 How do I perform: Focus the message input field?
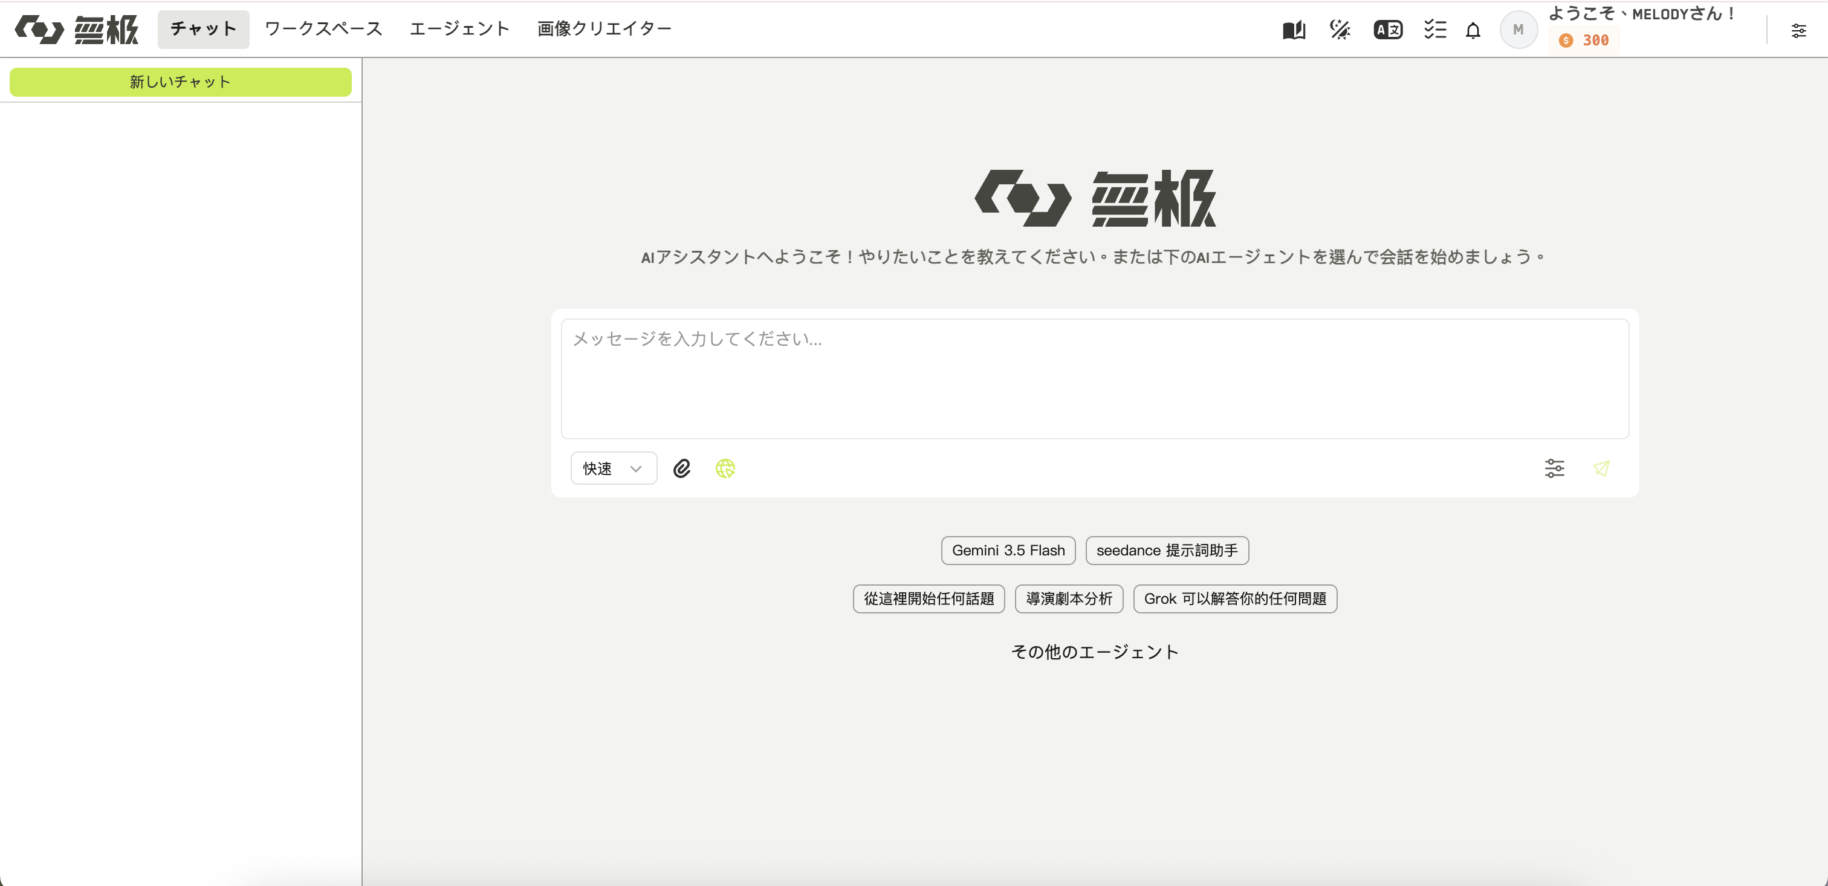click(x=1094, y=379)
